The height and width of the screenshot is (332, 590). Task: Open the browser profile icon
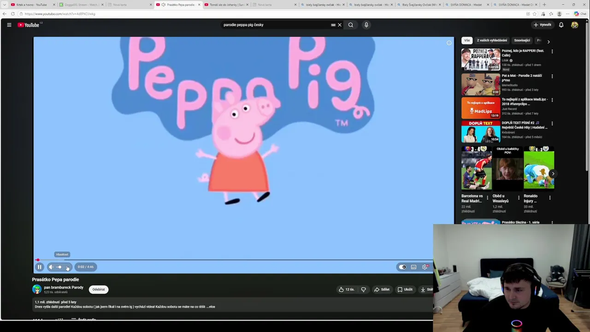[x=559, y=14]
